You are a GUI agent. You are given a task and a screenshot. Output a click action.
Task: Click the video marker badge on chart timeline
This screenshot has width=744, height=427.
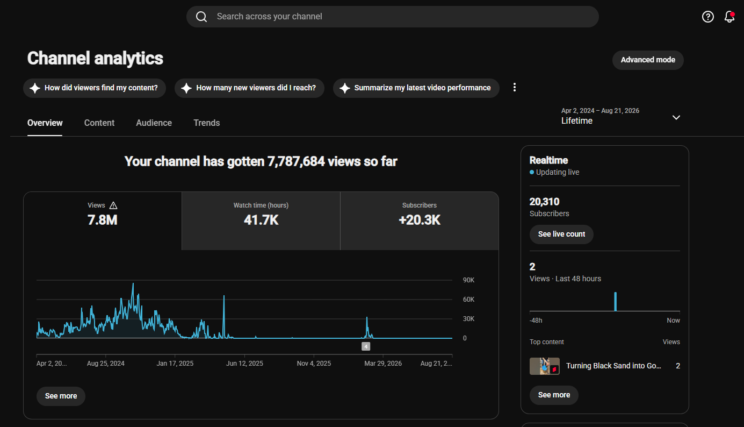(x=366, y=346)
